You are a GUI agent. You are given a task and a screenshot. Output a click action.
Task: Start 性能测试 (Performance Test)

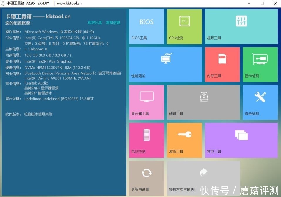165,64
